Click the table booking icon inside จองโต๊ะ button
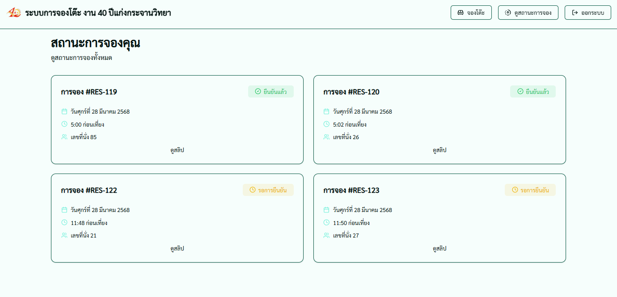Viewport: 617px width, 297px height. (460, 13)
